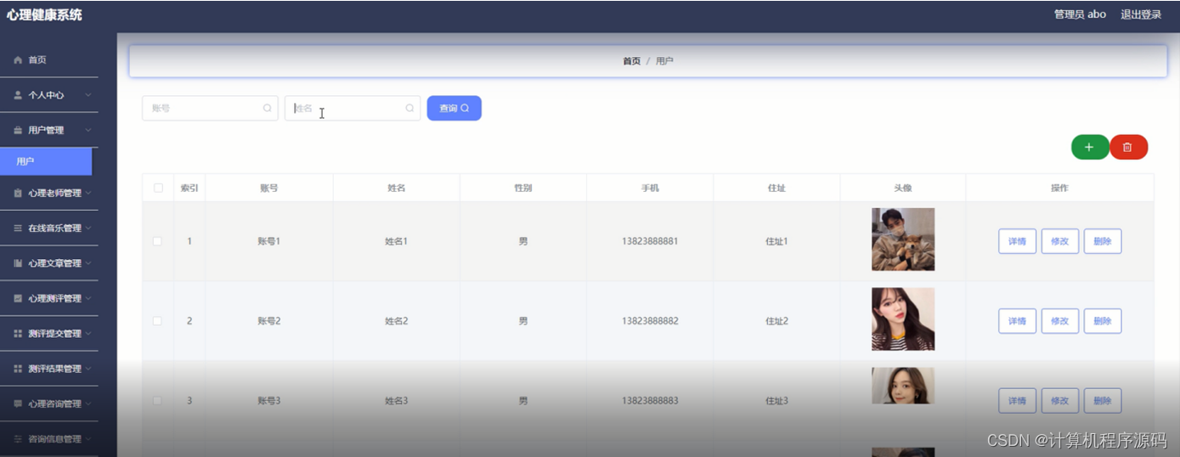Click 修改 for 账号2
This screenshot has height=457, width=1180.
coord(1059,321)
